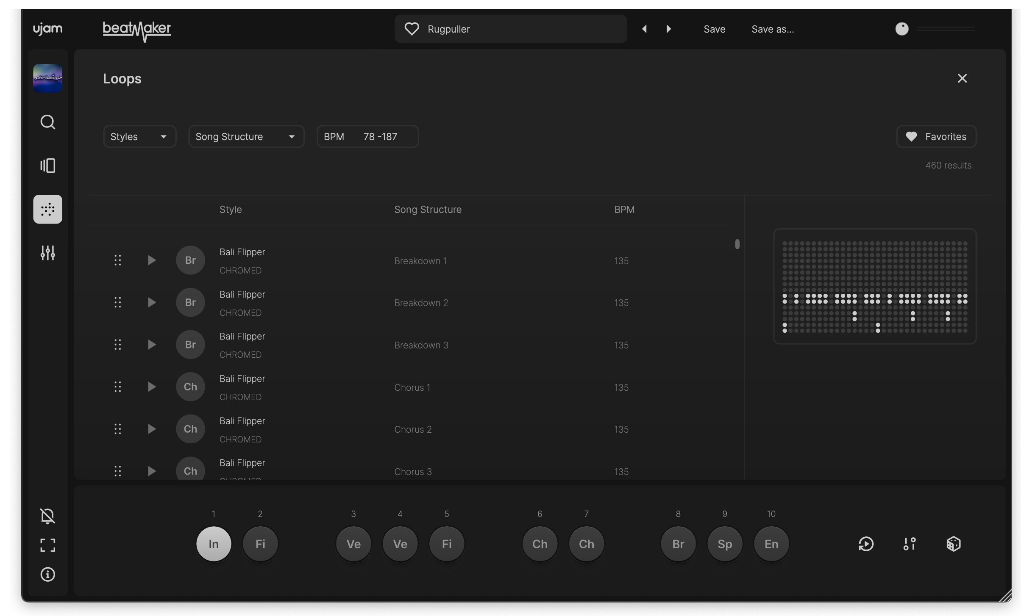Open the mixer sliders sidebar icon

(x=47, y=253)
